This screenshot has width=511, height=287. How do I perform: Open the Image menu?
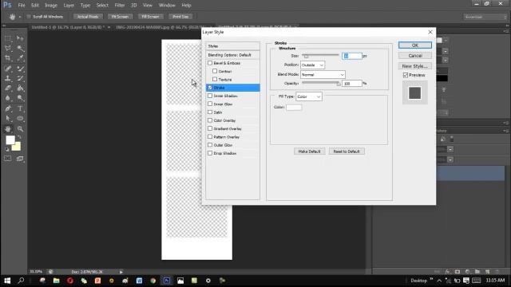(51, 6)
